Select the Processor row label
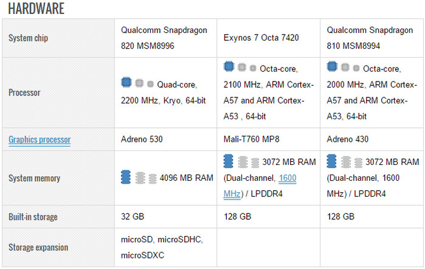 coord(24,93)
